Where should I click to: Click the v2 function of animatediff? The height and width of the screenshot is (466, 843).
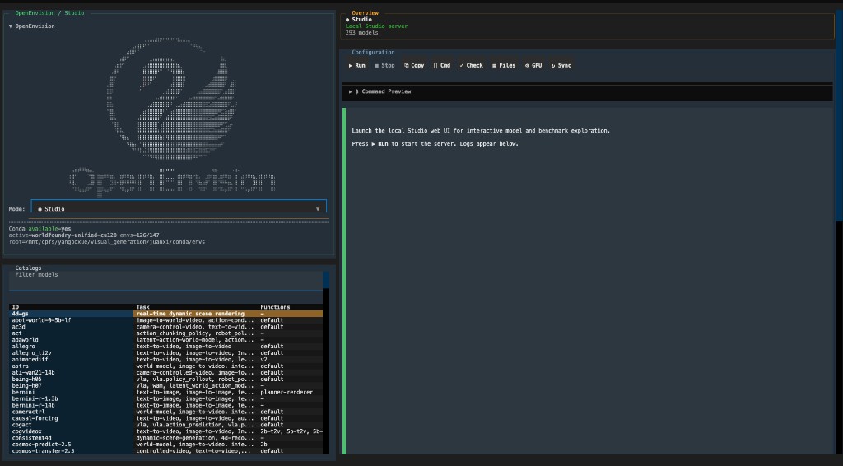point(264,360)
